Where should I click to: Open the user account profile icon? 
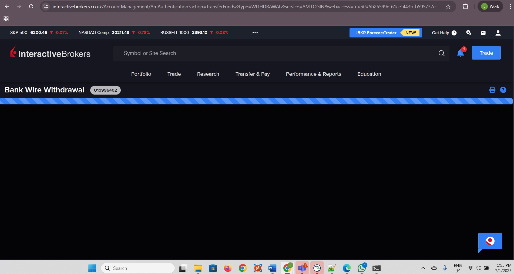click(498, 33)
